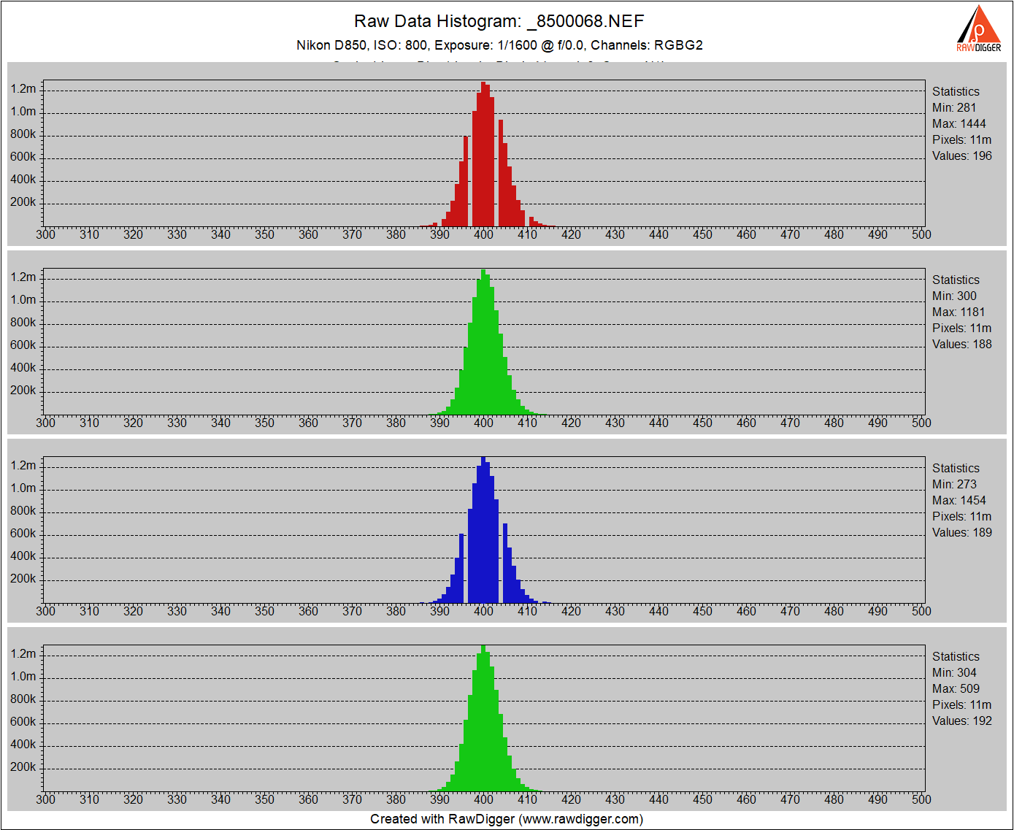The image size is (1014, 830).
Task: Click 'Max: 1444' in red statistics
Action: pyautogui.click(x=959, y=123)
